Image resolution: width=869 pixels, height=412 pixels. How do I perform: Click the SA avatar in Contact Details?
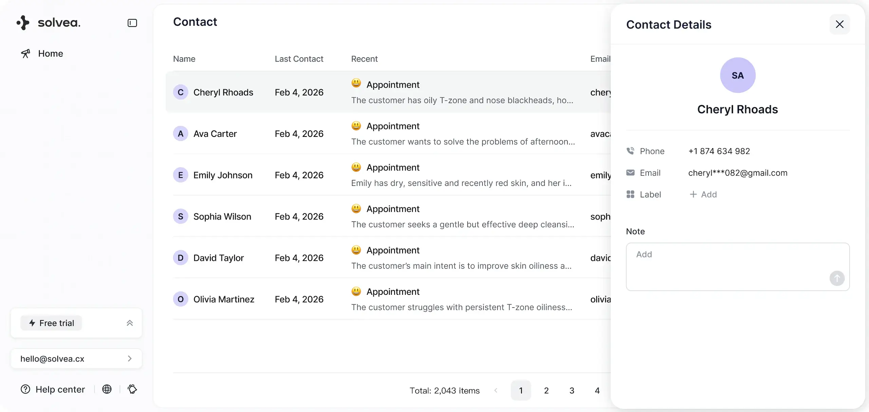point(738,75)
